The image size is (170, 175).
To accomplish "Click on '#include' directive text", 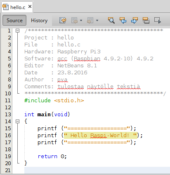I will tap(38, 100).
